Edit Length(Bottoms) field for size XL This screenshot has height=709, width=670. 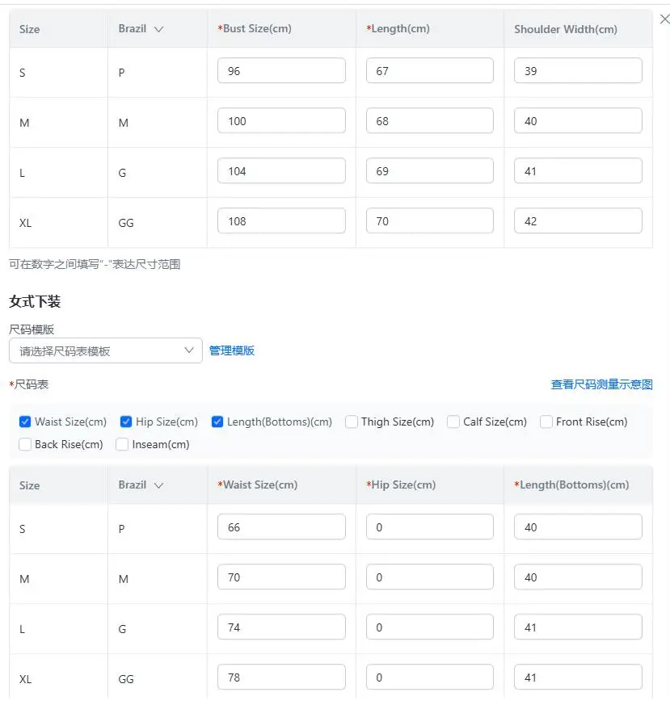[x=578, y=678]
